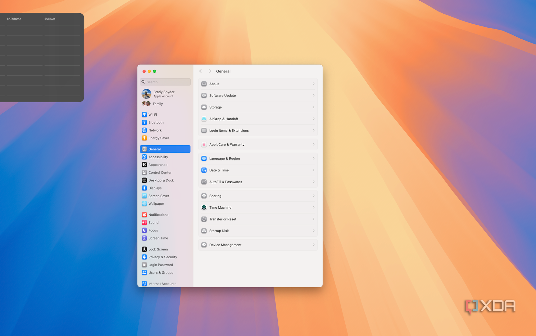Open AutoFill & Passwords settings
Viewport: 536px width, 336px height.
(x=258, y=182)
